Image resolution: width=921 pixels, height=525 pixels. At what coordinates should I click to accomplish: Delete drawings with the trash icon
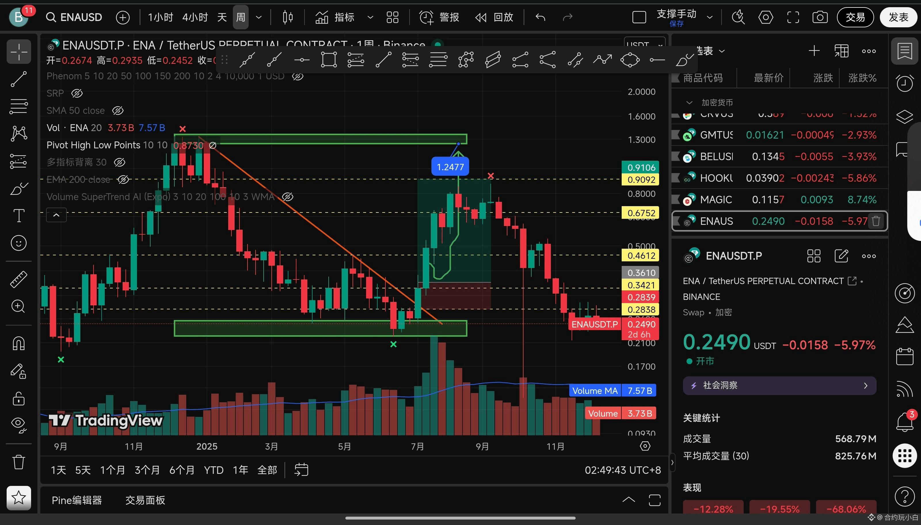tap(19, 461)
